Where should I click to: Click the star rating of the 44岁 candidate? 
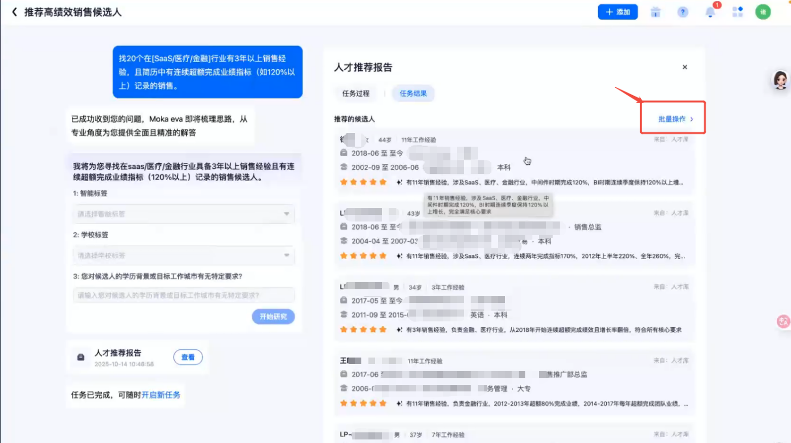[x=363, y=182]
